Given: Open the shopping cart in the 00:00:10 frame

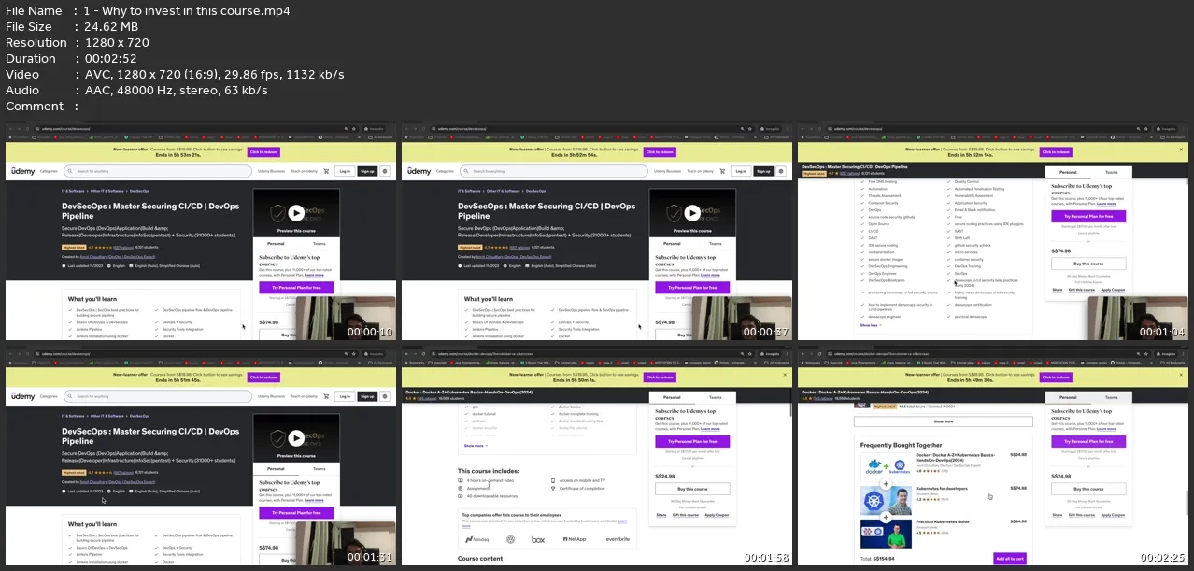Looking at the screenshot, I should tap(326, 171).
